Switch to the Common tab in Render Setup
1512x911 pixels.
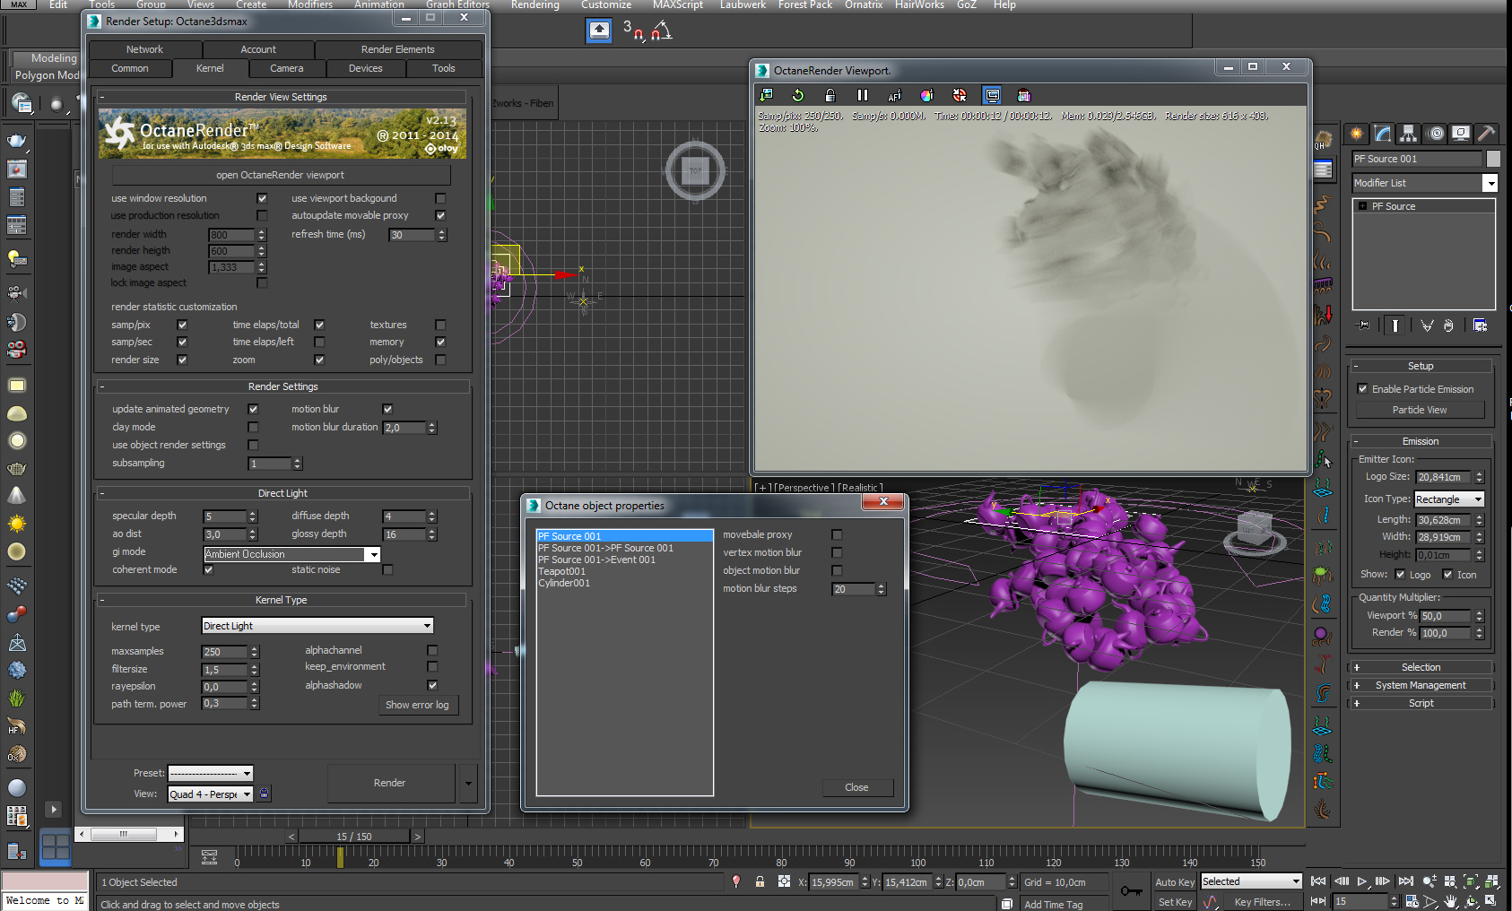point(130,68)
